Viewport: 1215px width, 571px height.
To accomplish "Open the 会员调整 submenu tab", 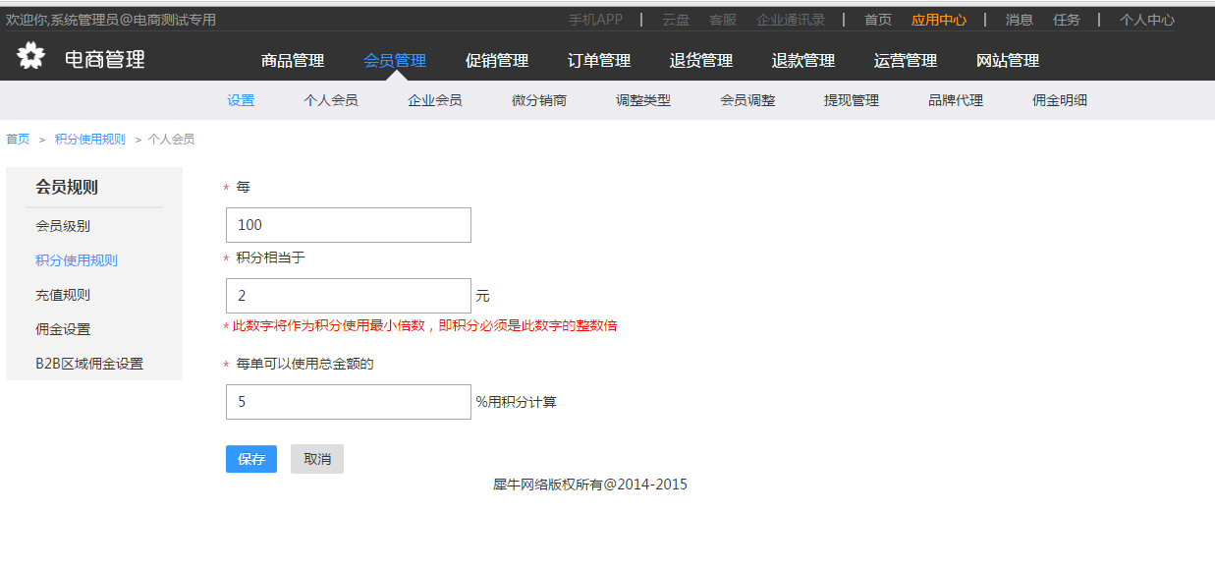I will (747, 100).
